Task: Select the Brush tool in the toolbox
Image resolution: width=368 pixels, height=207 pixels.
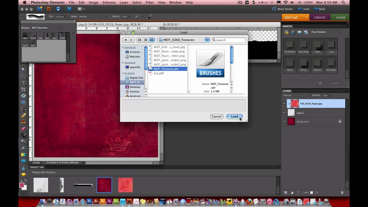Action: pyautogui.click(x=23, y=135)
